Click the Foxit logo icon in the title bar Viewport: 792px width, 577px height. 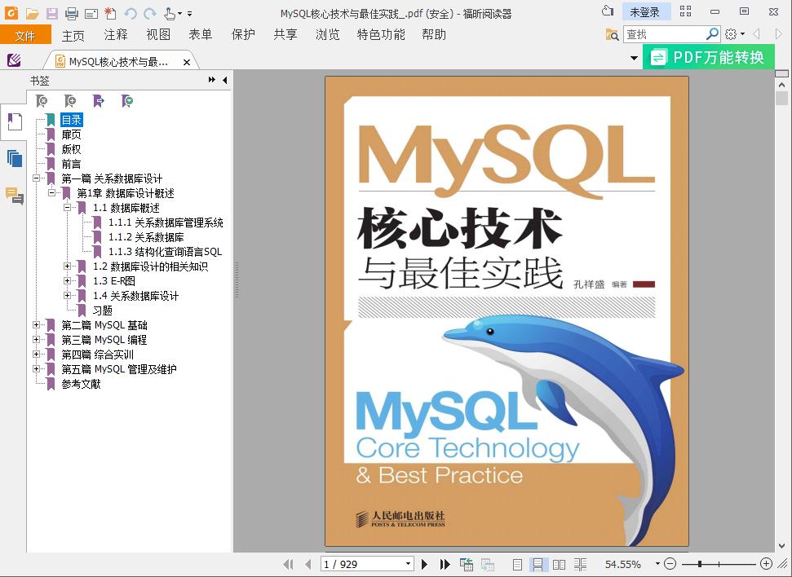tap(11, 12)
